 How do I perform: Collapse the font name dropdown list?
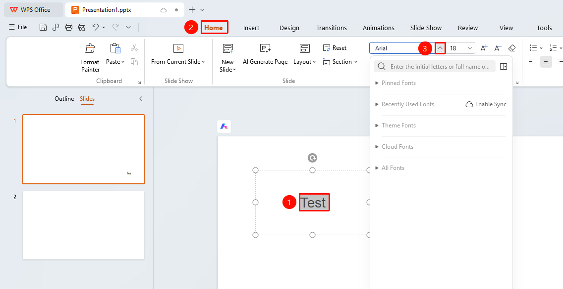click(440, 48)
